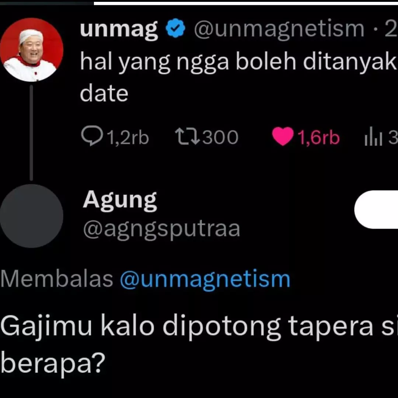Screen dimensions: 398x398
Task: Click the white follow button pill
Action: point(380,210)
